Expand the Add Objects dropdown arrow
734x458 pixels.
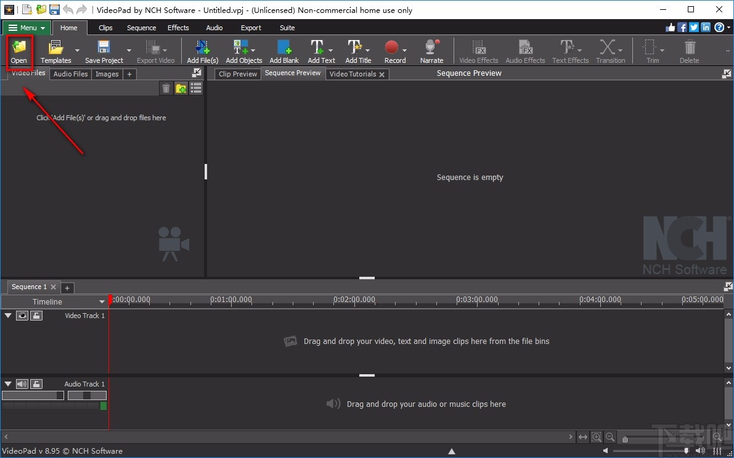(x=253, y=50)
